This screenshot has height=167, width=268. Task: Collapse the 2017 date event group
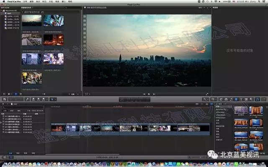(x=22, y=12)
